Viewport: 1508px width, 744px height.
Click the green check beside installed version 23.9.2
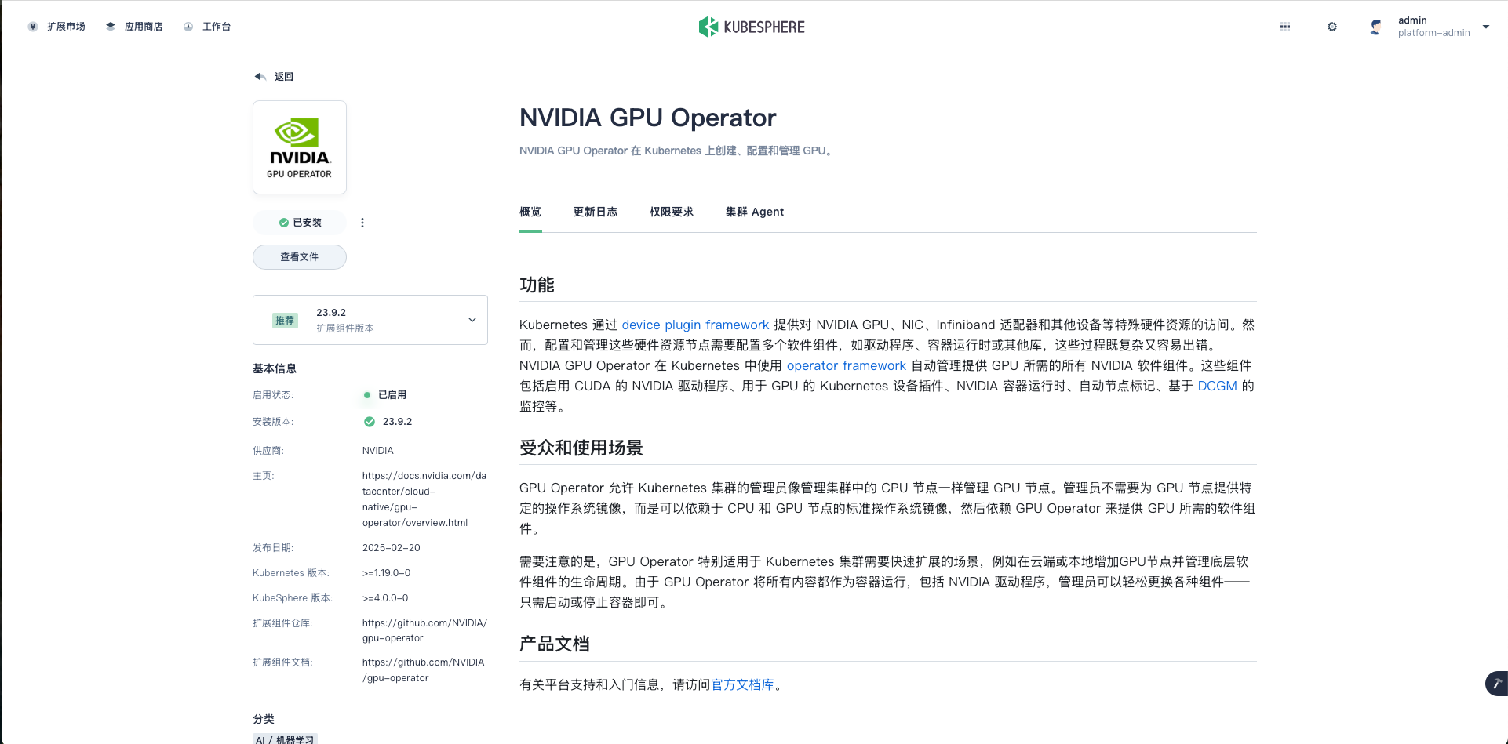pos(370,422)
